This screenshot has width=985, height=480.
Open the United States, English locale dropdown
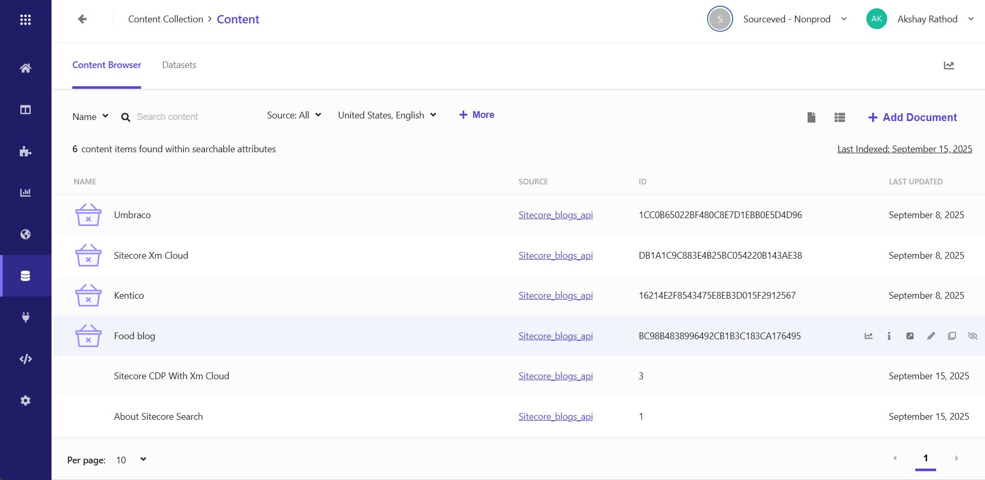pyautogui.click(x=387, y=115)
